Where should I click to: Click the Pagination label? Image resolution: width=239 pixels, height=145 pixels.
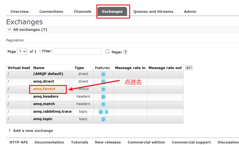click(15, 40)
